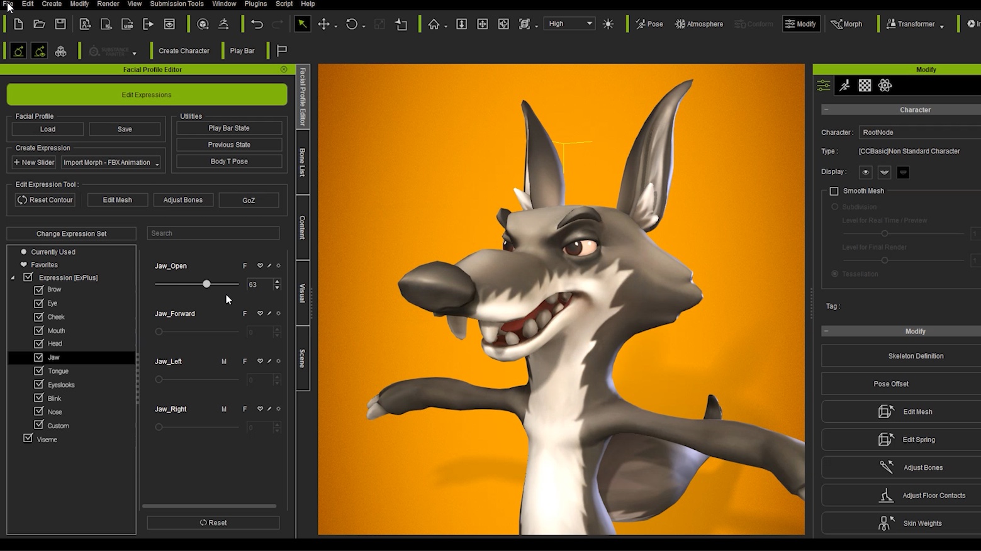This screenshot has width=981, height=551.
Task: Click the Rotate tool icon
Action: coord(352,24)
